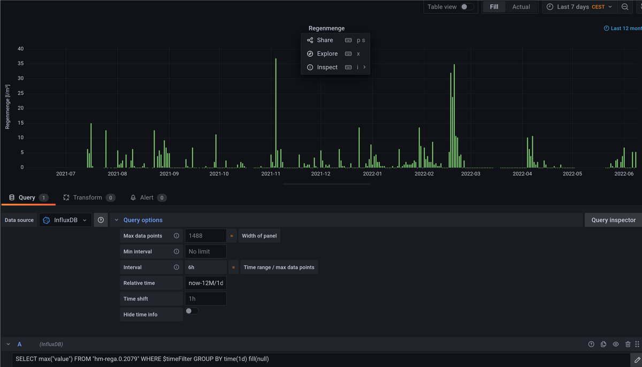Switch to the Transform tab
The height and width of the screenshot is (367, 642).
[88, 197]
